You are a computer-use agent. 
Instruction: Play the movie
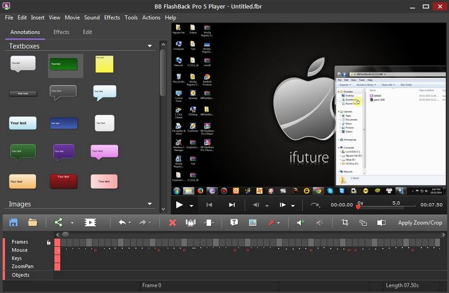click(x=179, y=205)
